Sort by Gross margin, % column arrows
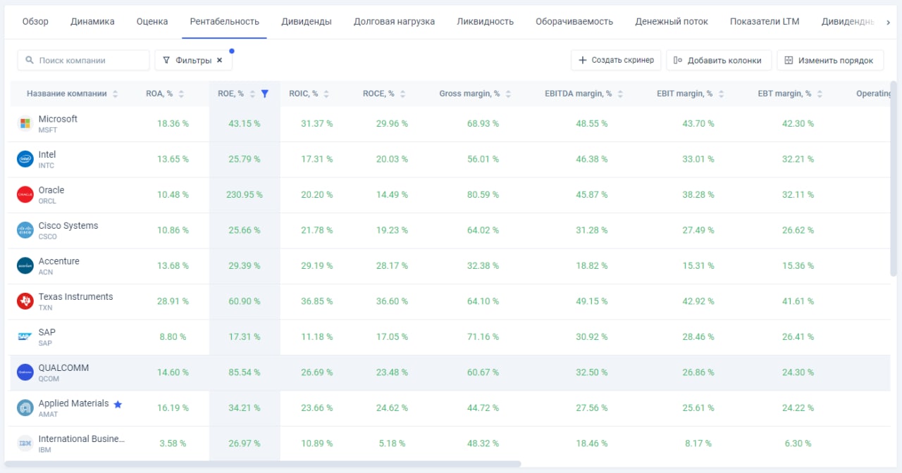 508,94
